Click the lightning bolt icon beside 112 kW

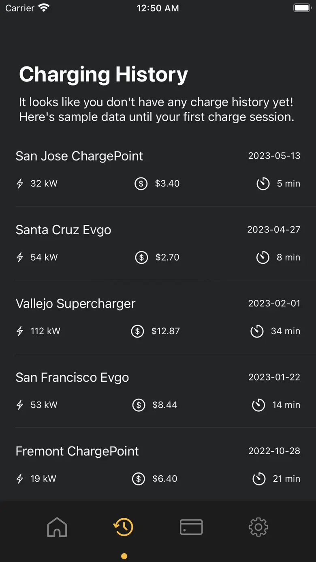pos(20,331)
